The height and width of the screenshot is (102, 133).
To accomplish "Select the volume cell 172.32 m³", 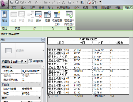I will click(101, 50).
